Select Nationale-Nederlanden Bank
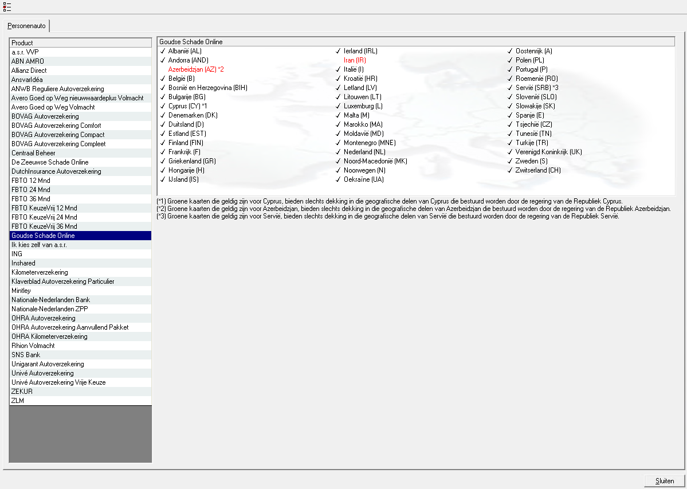Image resolution: width=687 pixels, height=489 pixels. (x=80, y=300)
